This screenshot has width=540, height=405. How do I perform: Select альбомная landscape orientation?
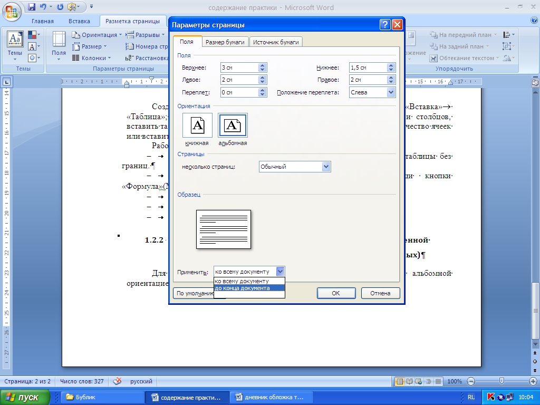tap(233, 126)
